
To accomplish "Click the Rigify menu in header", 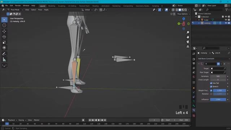I will tap(46, 10).
